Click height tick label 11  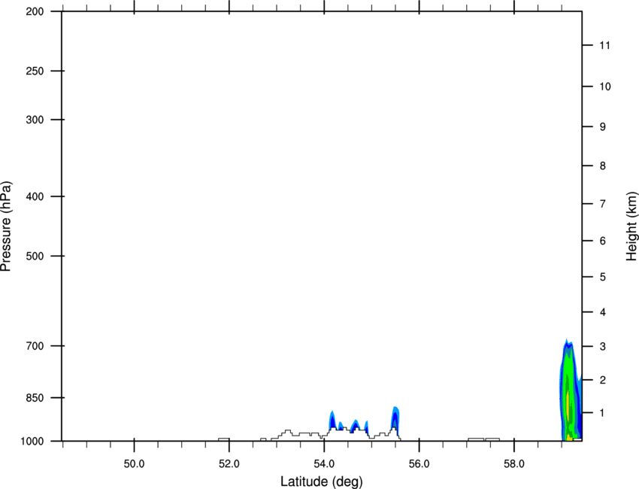pos(604,45)
